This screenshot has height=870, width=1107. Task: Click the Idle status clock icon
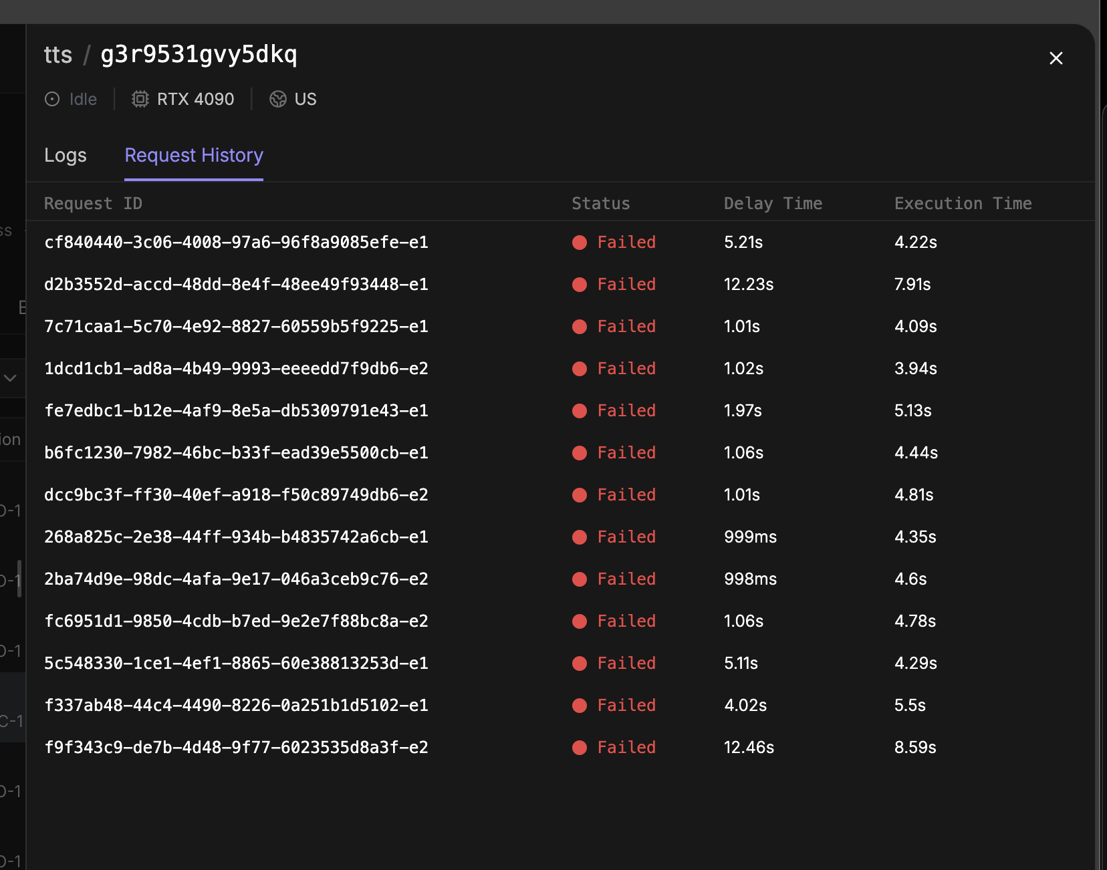click(52, 100)
